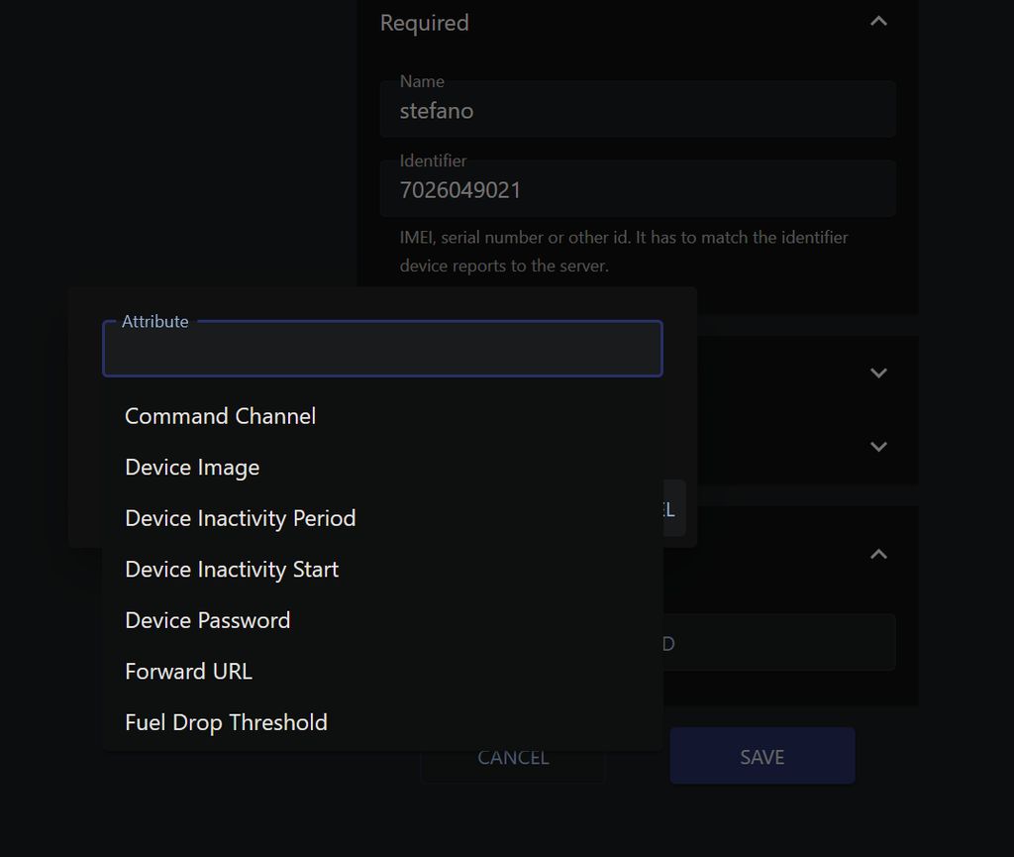Click the CANCEL button beside SAVE
This screenshot has width=1014, height=857.
point(513,758)
